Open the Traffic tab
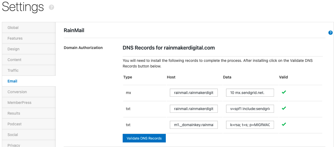This screenshot has width=334, height=147. (29, 70)
